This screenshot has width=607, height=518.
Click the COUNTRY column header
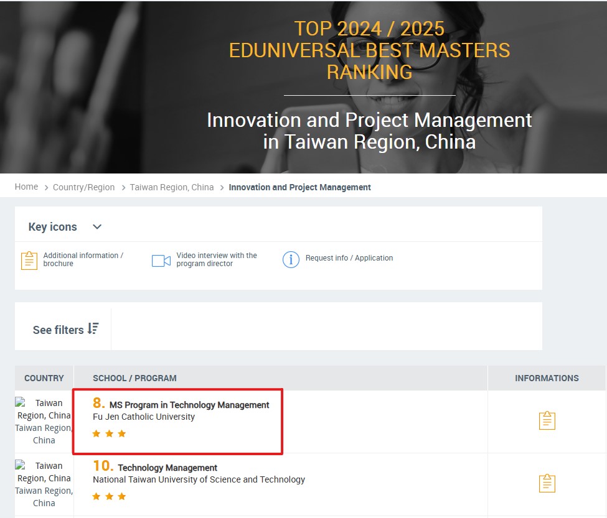coord(44,378)
